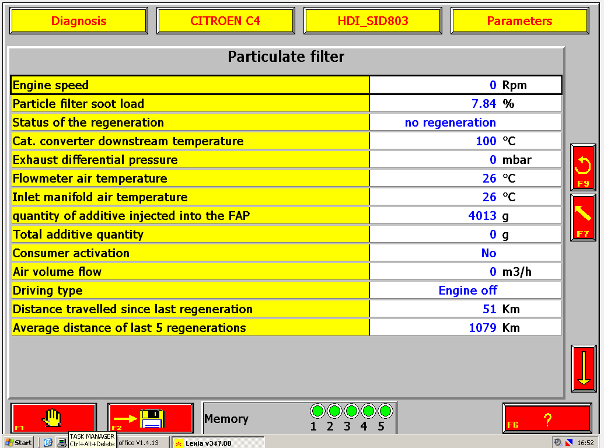
Task: Select the Engine speed row
Action: pyautogui.click(x=286, y=85)
